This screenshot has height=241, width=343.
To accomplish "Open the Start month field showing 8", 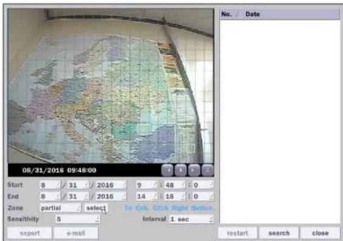I will point(50,185).
